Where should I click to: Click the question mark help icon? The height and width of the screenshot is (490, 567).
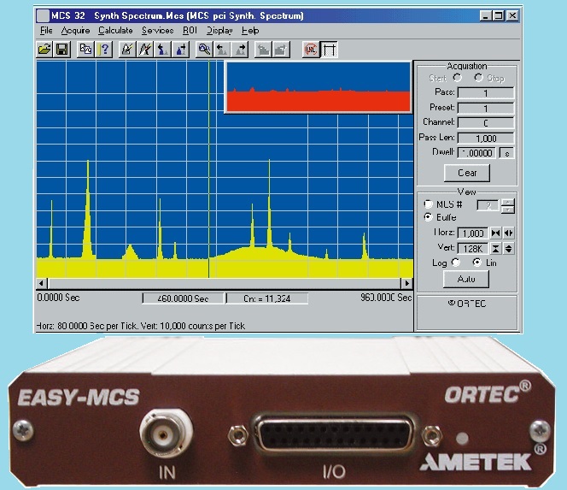click(x=104, y=50)
